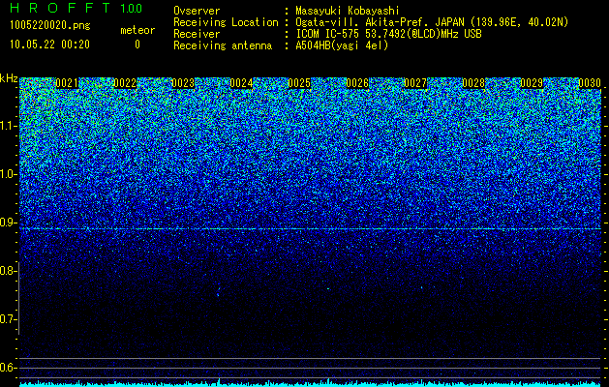Click the meteor count value 0
This screenshot has height=387, width=609.
(x=137, y=45)
